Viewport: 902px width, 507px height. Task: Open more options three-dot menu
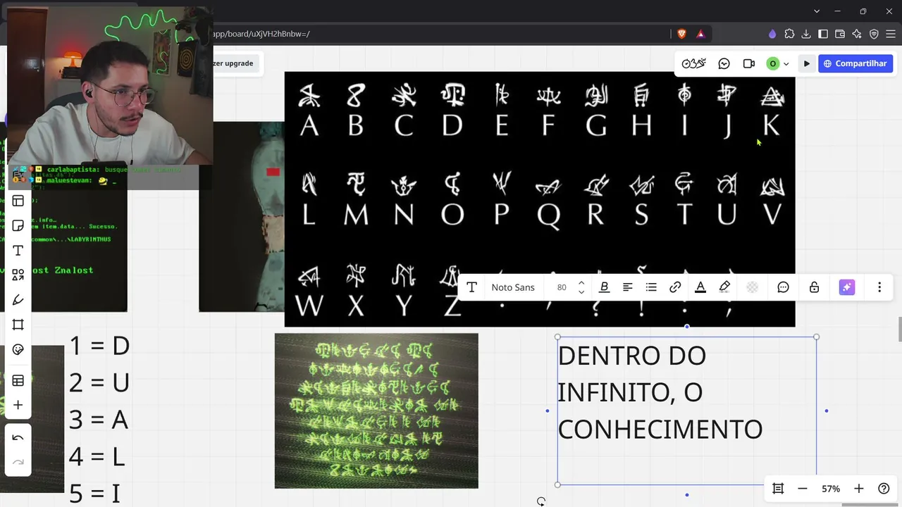(879, 287)
